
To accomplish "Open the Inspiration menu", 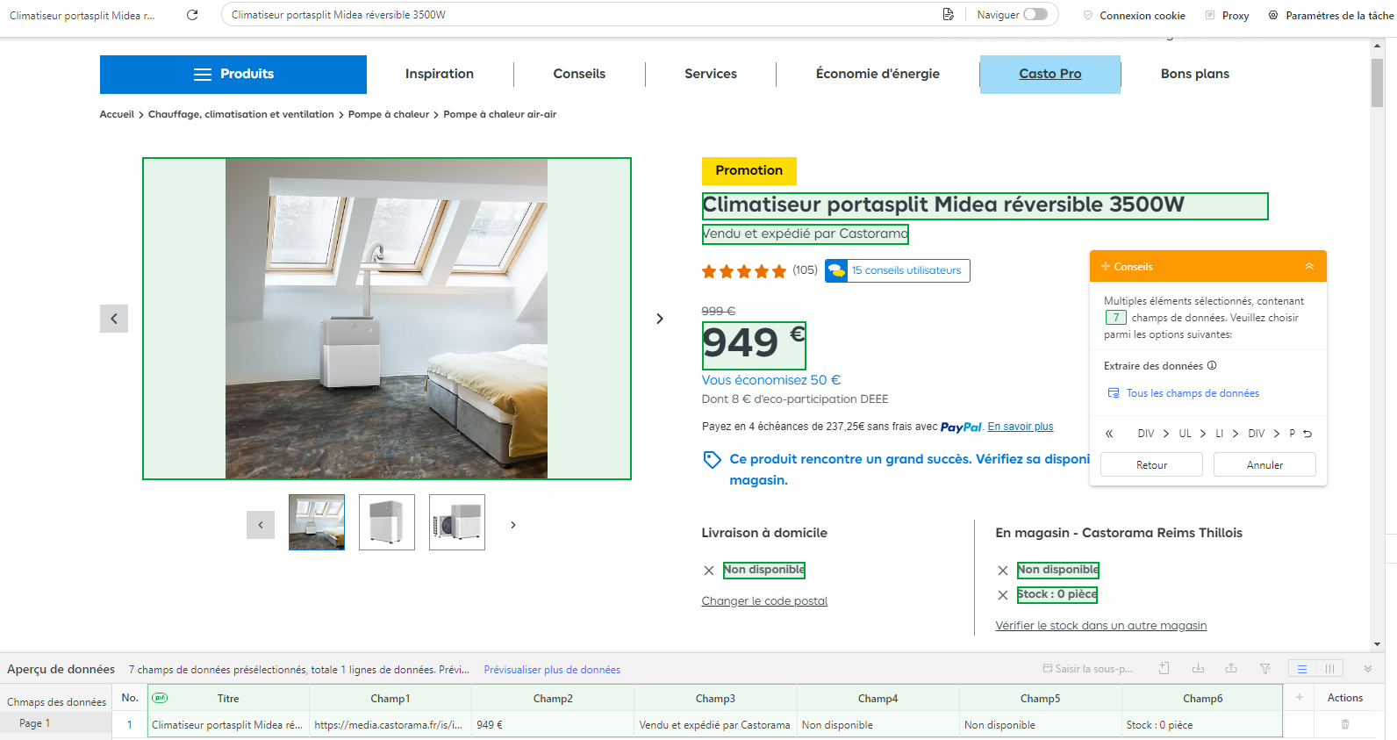I will click(440, 75).
